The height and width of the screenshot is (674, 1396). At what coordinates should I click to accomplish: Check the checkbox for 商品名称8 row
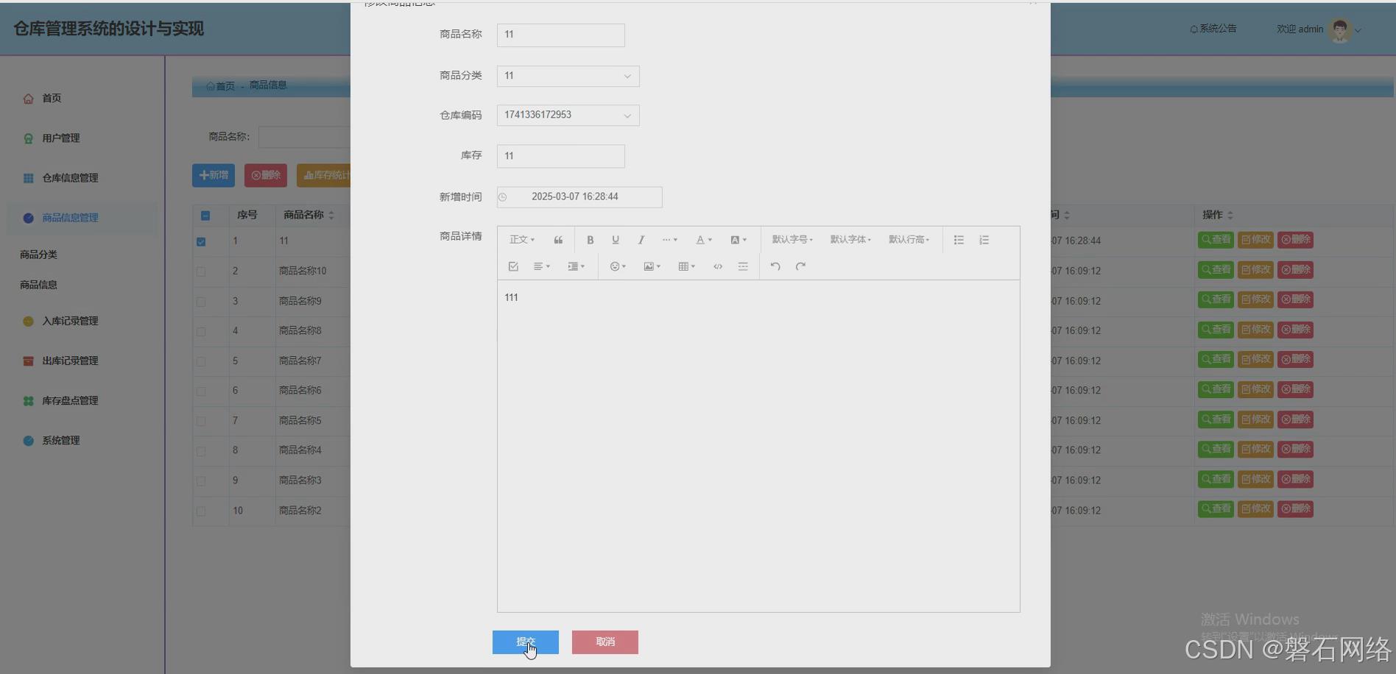(x=201, y=331)
